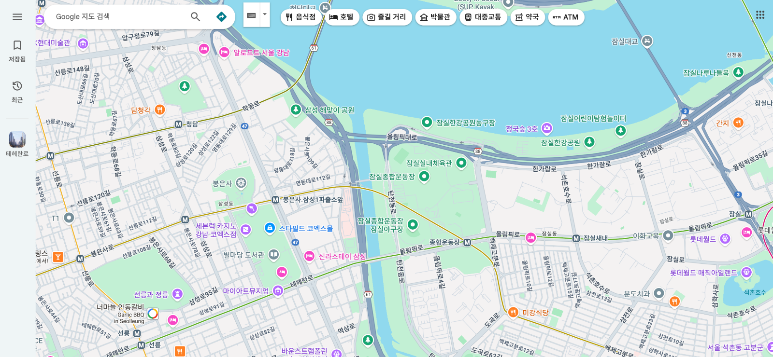
Task: Open the 신라스테이 삼성 hotel marker
Action: 309,256
